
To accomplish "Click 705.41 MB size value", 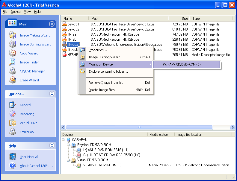I will coord(180,55).
